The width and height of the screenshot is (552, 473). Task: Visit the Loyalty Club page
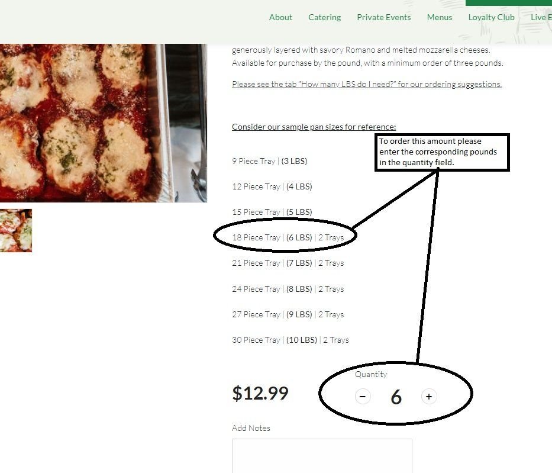coord(492,17)
